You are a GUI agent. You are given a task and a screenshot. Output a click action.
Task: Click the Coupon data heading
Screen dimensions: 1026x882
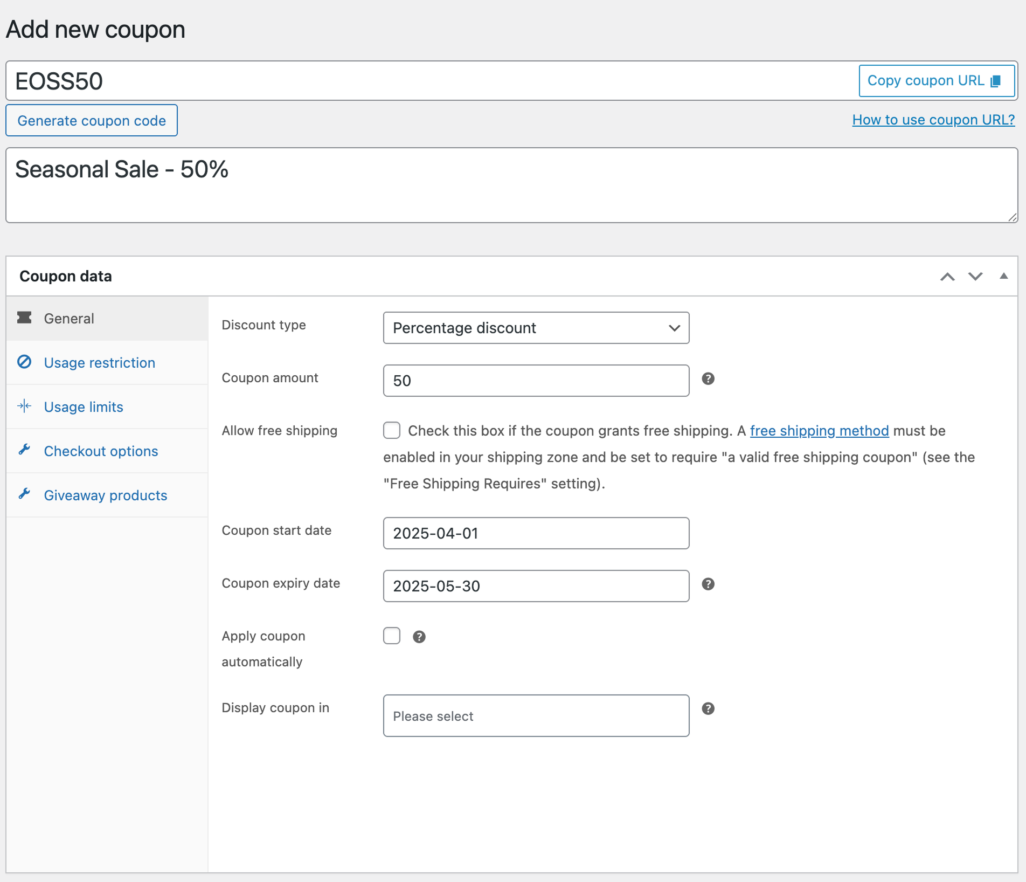66,276
